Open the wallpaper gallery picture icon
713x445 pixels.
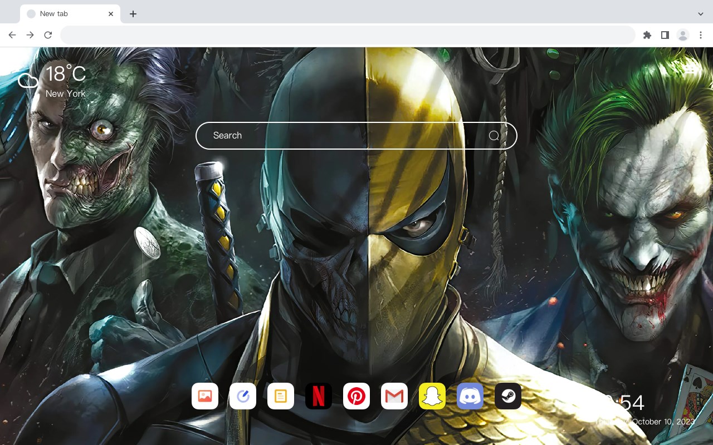[x=205, y=396]
